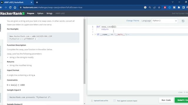The width and height of the screenshot is (188, 105).
Task: Open the Extensions puzzle piece menu
Action: click(179, 7)
